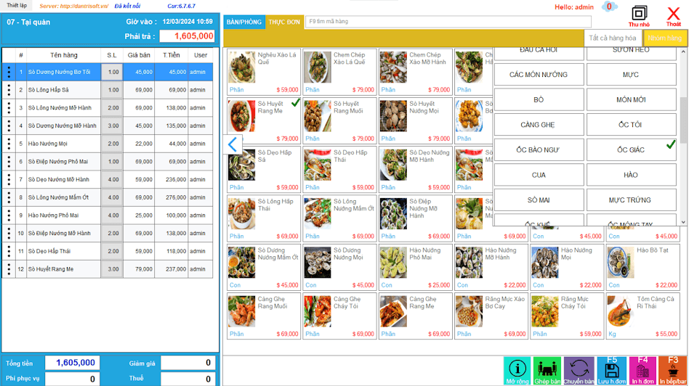689x386 pixels.
Task: Open the Thiết lập menu
Action: pyautogui.click(x=16, y=6)
